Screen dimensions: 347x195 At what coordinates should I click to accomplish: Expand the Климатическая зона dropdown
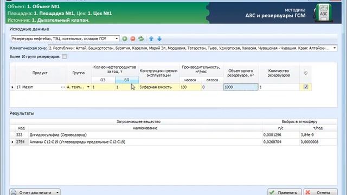[x=335, y=48]
